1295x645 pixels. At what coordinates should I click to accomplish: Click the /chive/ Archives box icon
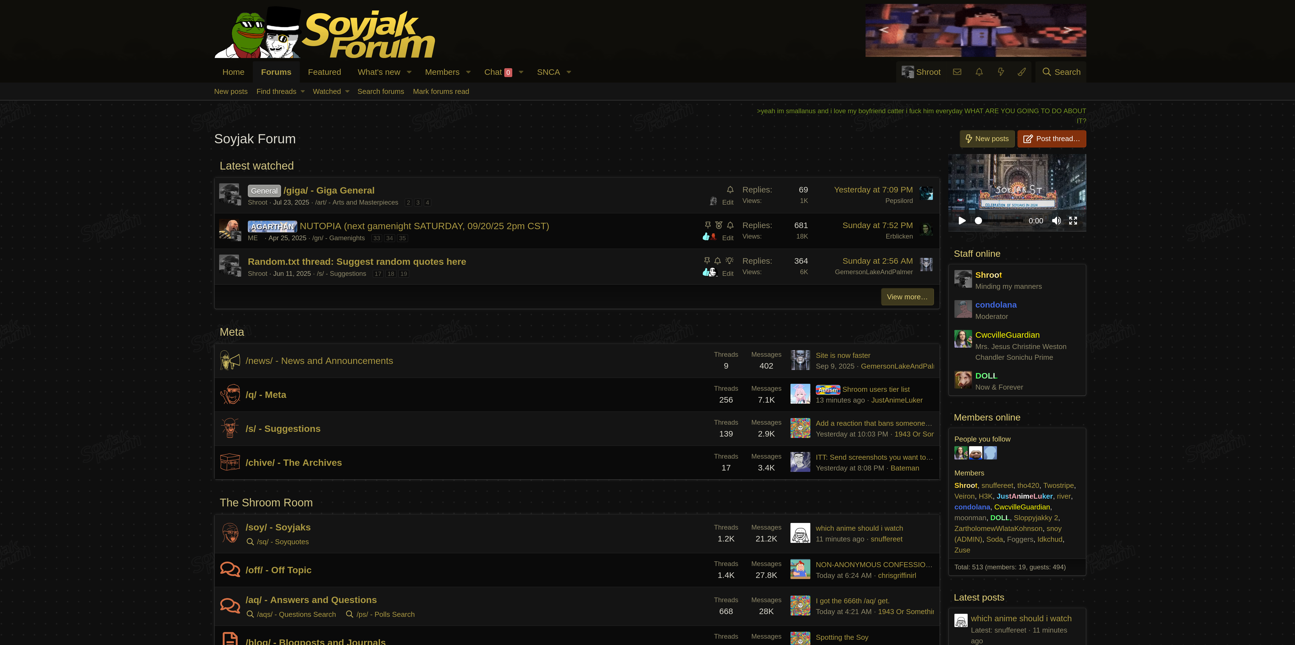230,462
